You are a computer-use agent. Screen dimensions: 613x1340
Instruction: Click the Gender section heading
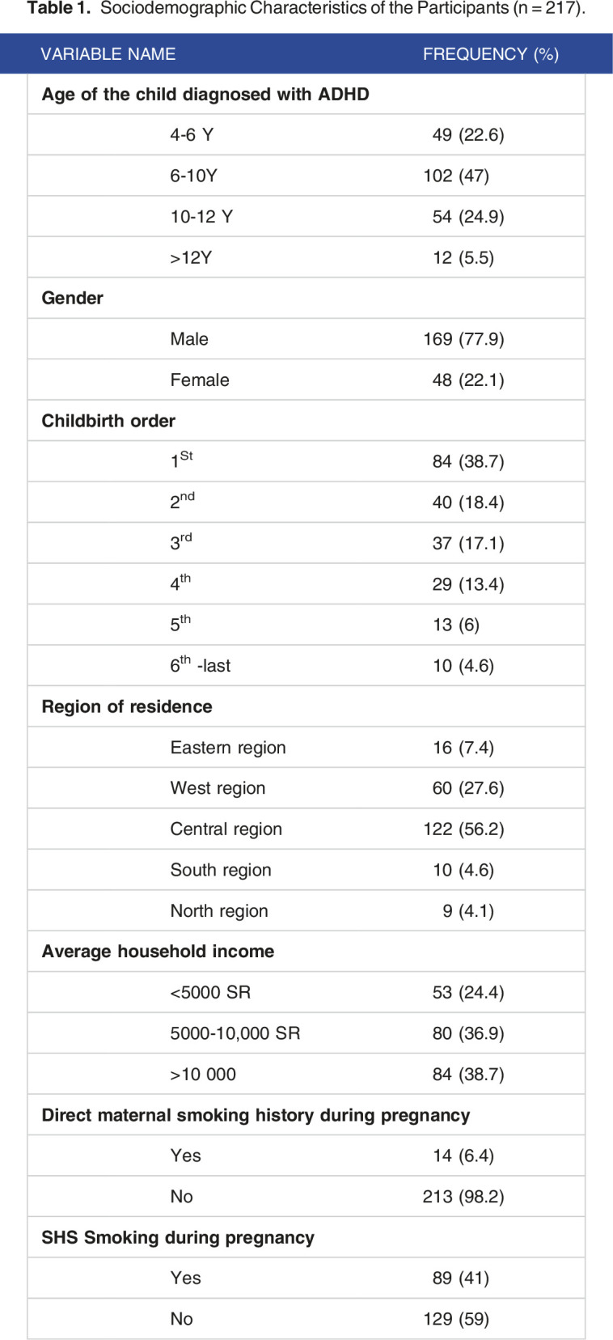click(x=73, y=298)
